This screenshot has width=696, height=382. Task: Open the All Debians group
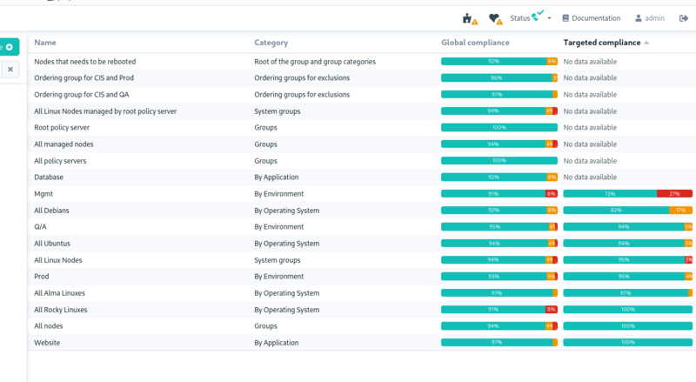click(x=51, y=211)
